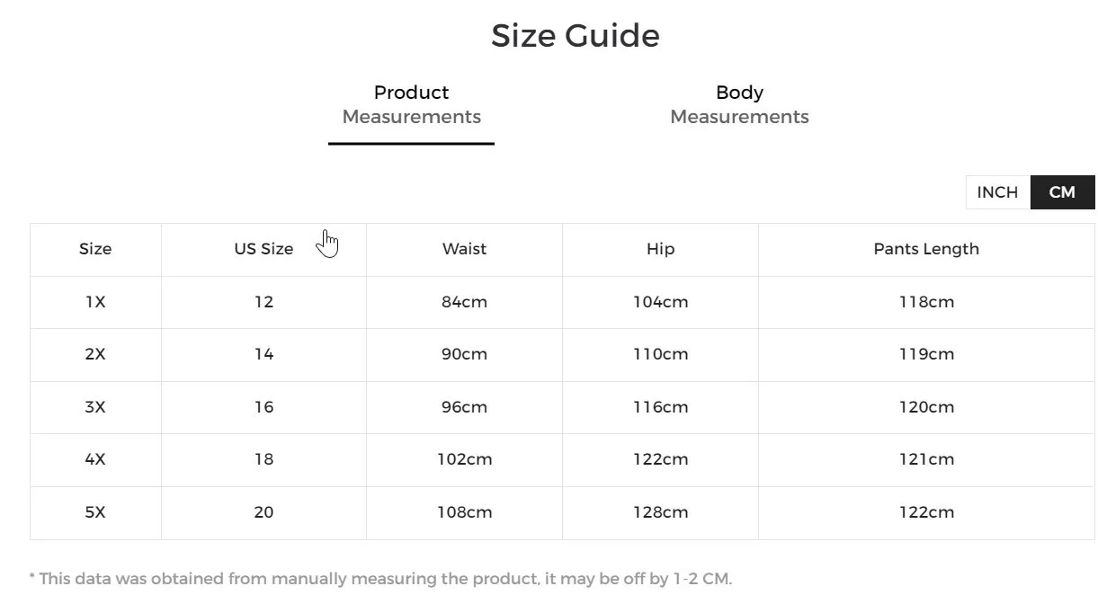Screen dimensions: 1098x595
Task: Switch units to CM
Action: pyautogui.click(x=1062, y=191)
